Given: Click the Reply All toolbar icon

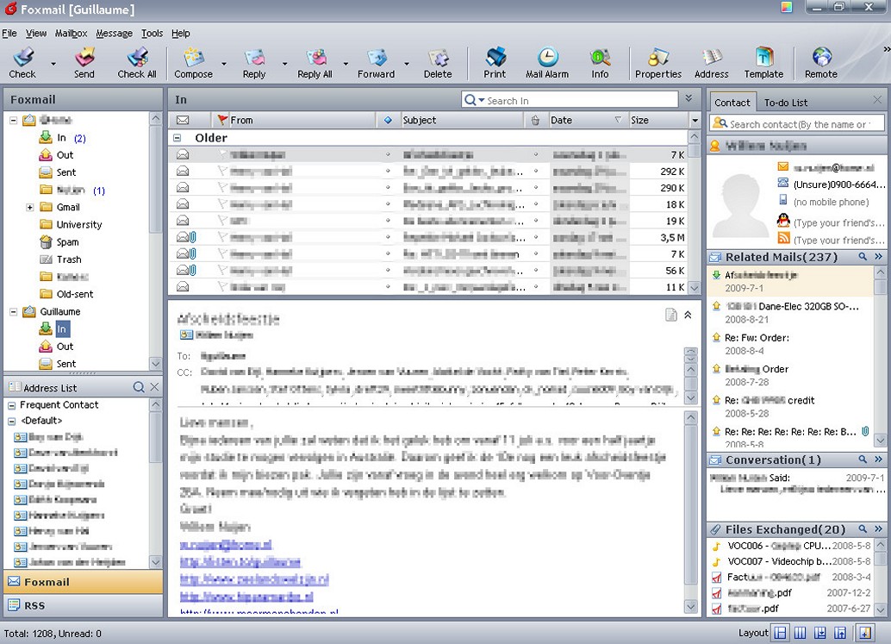Looking at the screenshot, I should click(315, 63).
